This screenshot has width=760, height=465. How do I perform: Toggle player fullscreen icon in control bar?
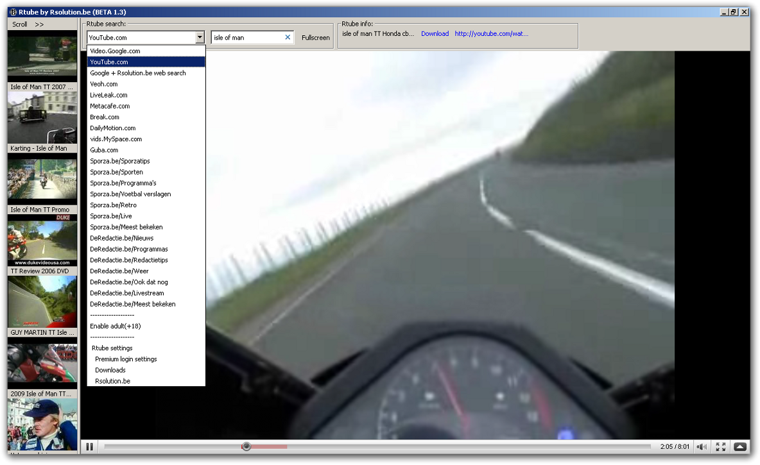[x=721, y=446]
